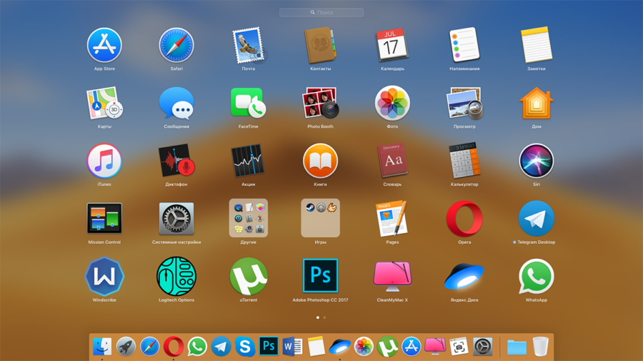This screenshot has width=643, height=361.
Task: Launch the Photo Booth app
Action: pyautogui.click(x=320, y=104)
